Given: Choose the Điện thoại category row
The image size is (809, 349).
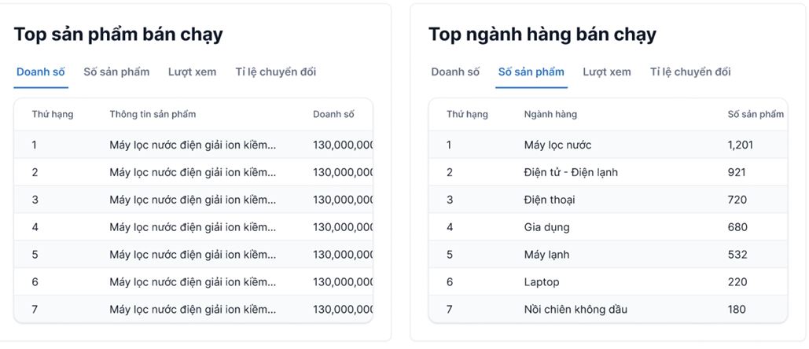Looking at the screenshot, I should point(550,200).
